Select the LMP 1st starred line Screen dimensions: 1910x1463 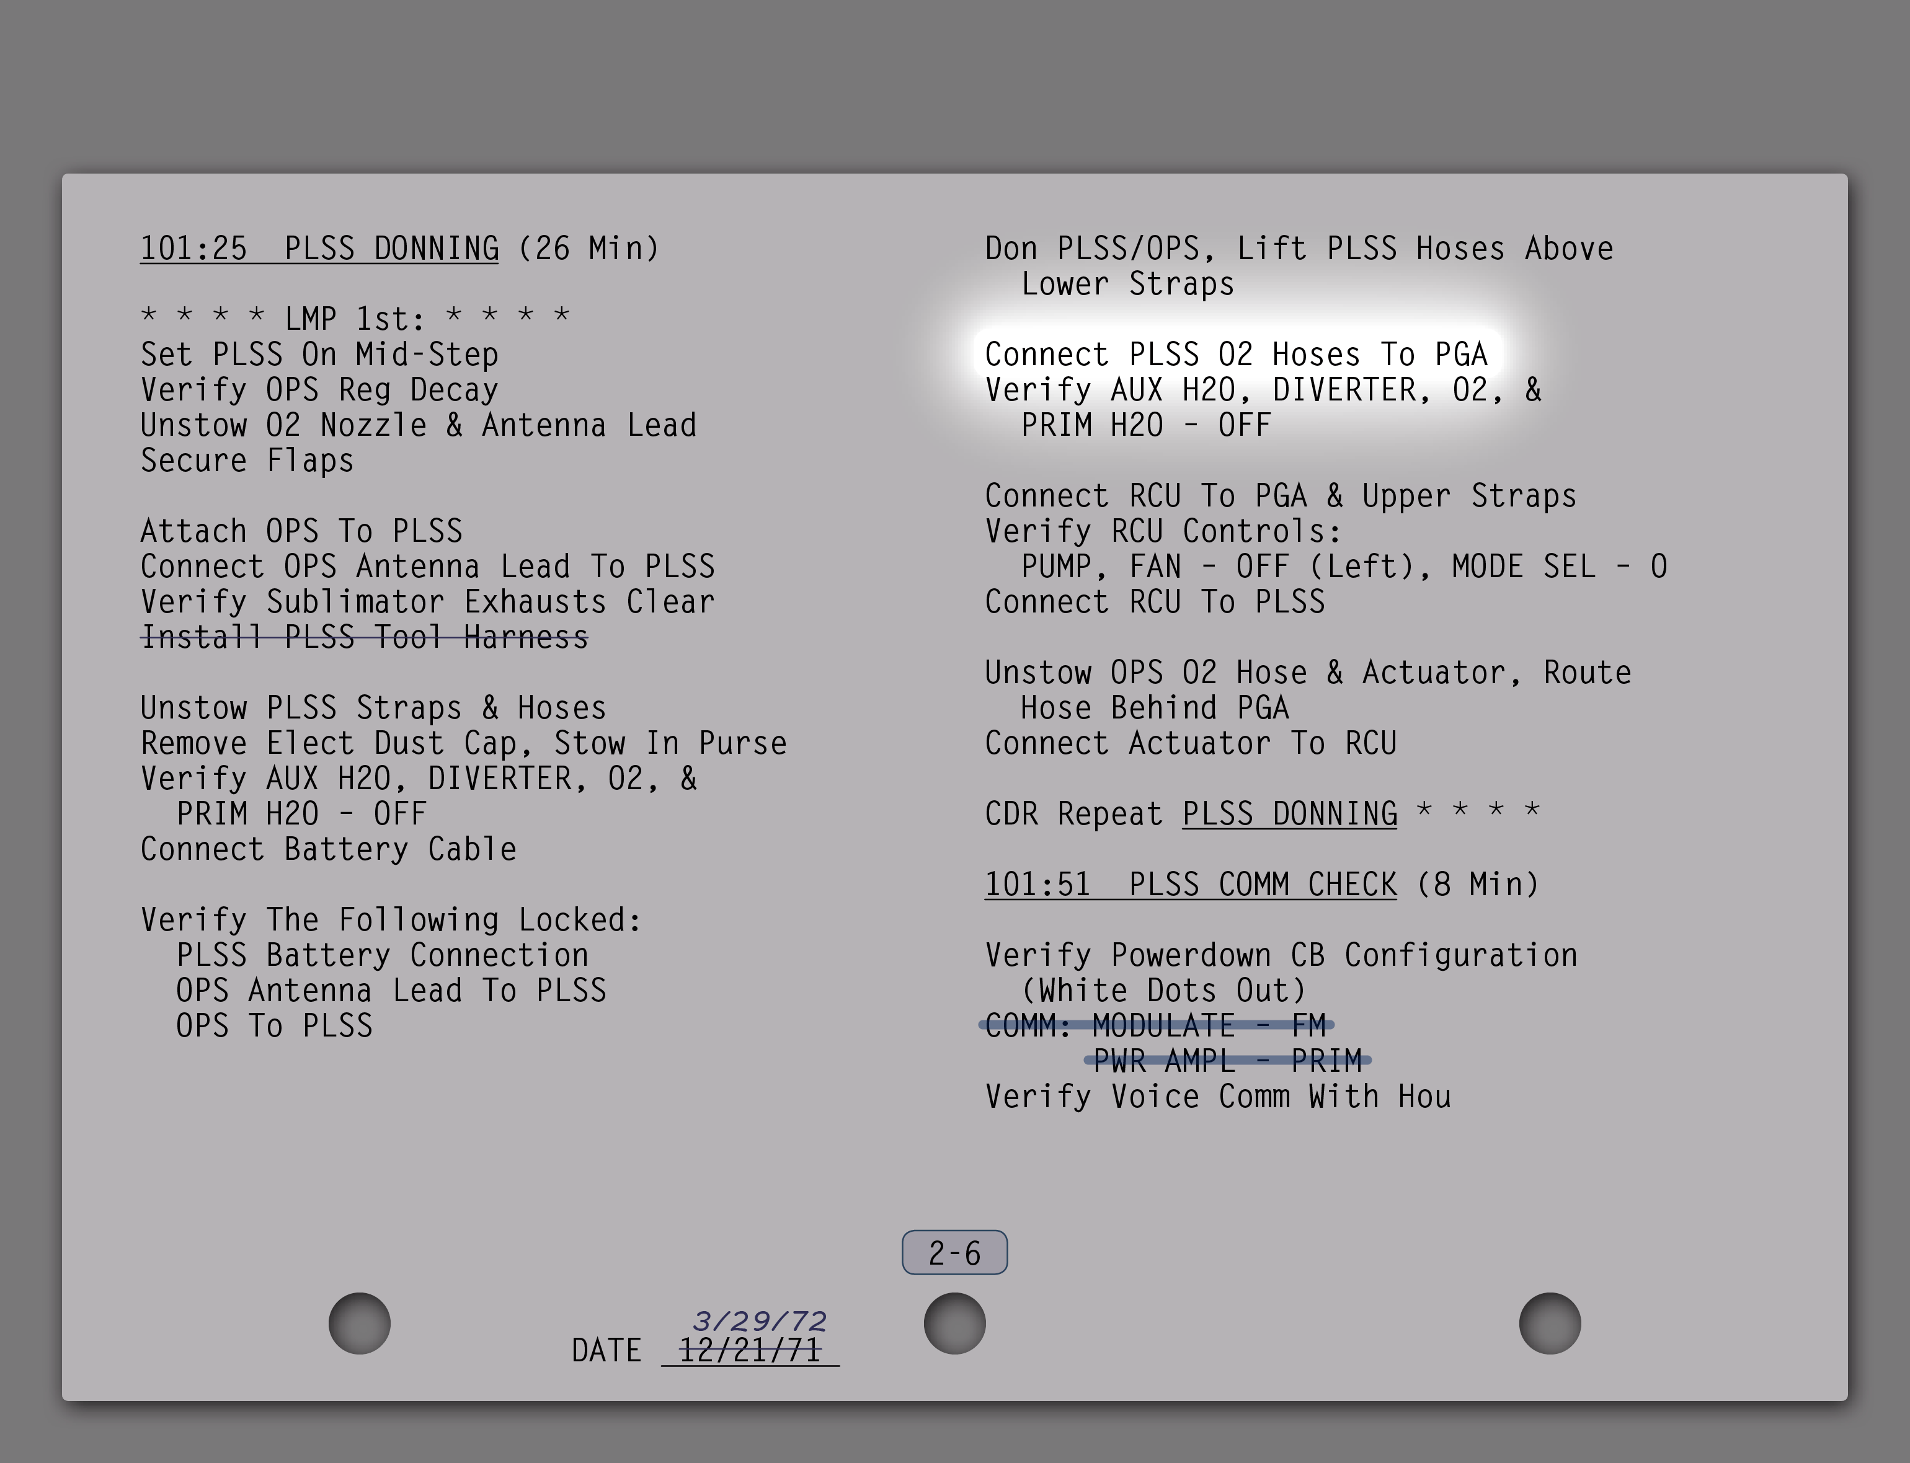click(x=355, y=319)
